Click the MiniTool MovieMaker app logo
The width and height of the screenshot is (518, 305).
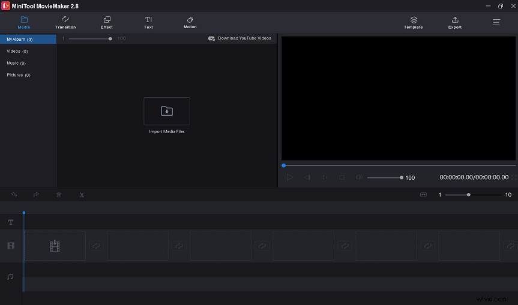click(5, 6)
